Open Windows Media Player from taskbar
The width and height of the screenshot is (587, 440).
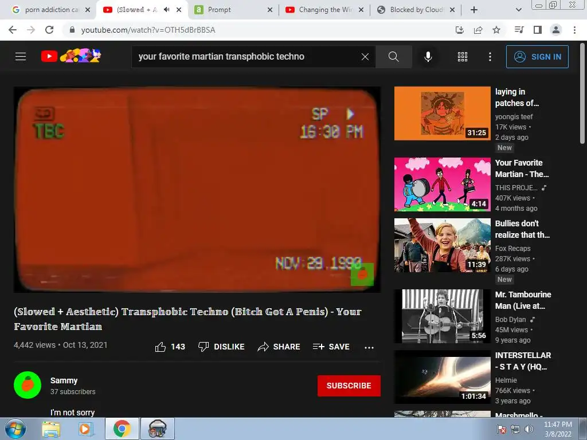(85, 429)
